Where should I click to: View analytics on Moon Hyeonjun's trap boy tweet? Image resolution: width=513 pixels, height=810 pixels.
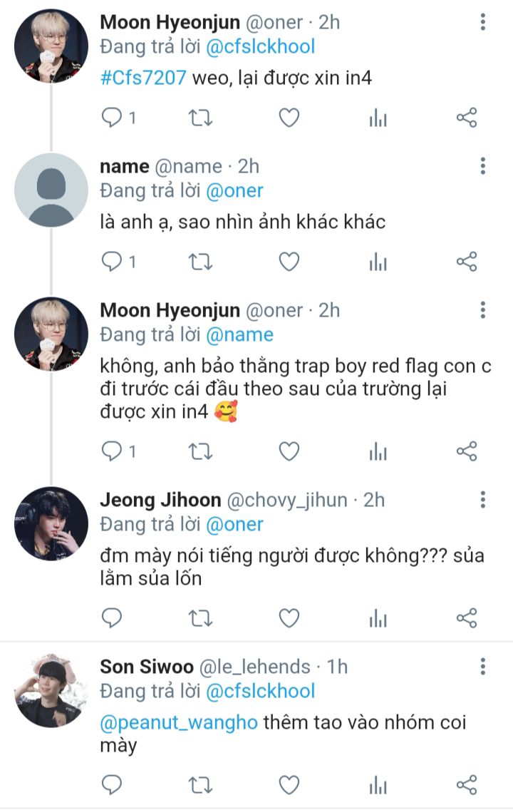pyautogui.click(x=378, y=451)
